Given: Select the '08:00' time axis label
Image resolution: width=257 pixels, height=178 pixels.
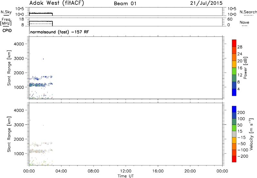Looking at the screenshot, I should 93,171.
